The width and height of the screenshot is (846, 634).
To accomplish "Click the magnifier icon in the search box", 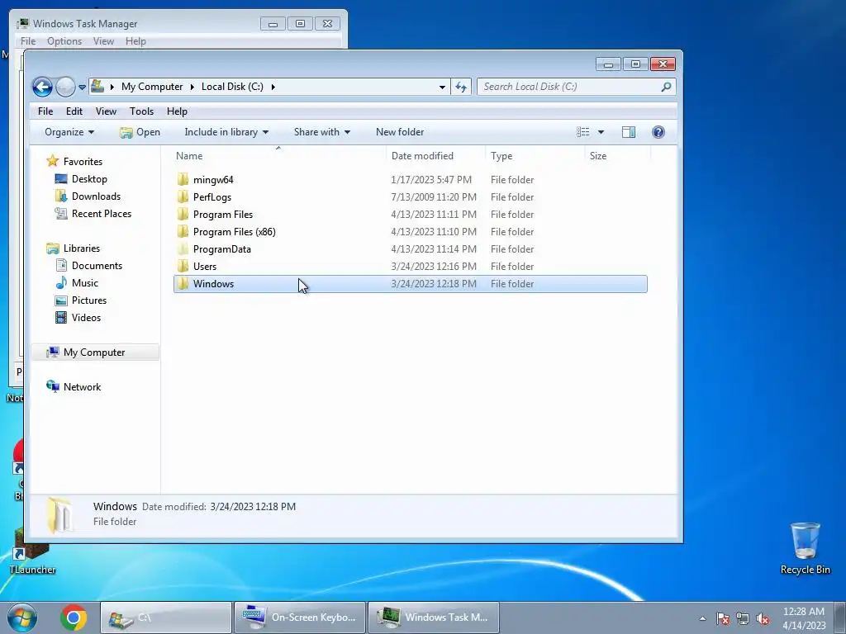I will point(667,86).
